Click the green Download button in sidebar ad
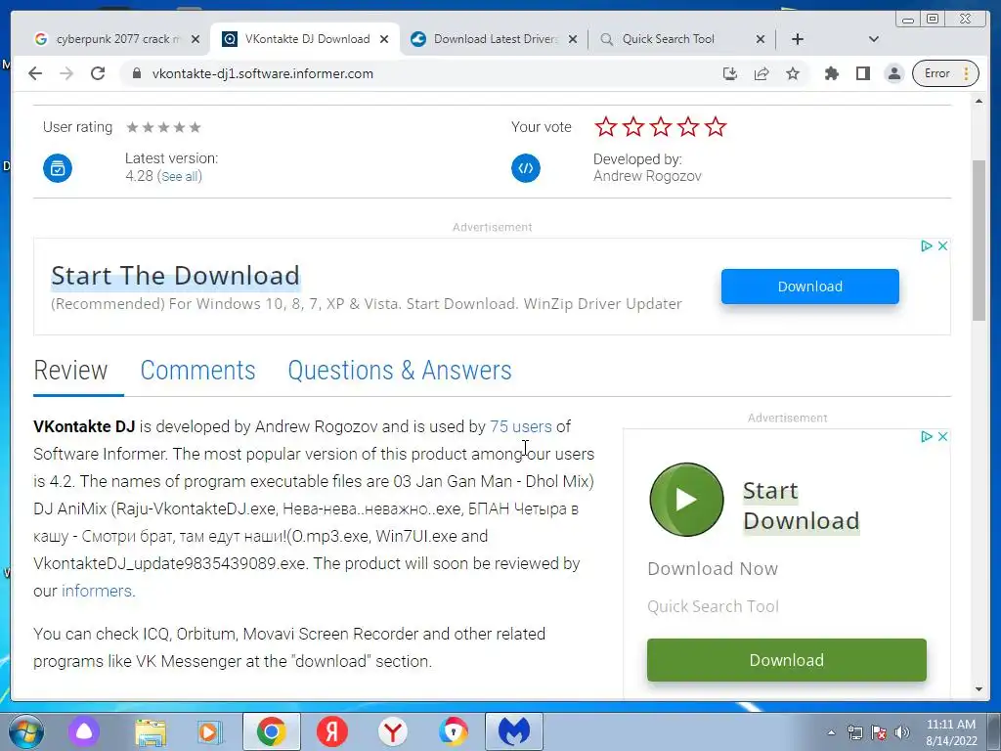The image size is (1001, 751). [x=787, y=660]
